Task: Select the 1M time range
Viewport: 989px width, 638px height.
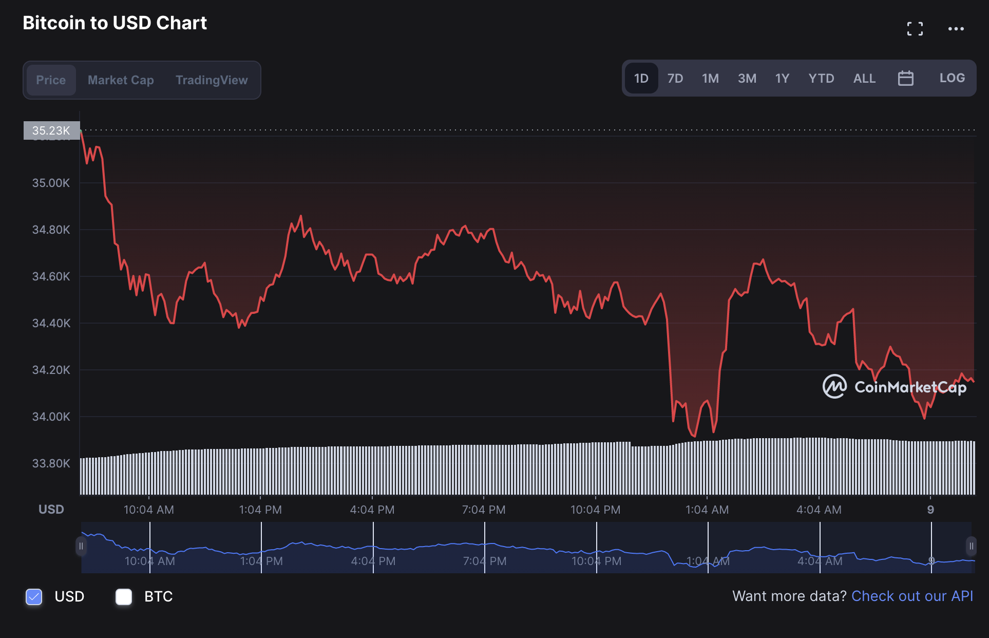Action: [710, 78]
